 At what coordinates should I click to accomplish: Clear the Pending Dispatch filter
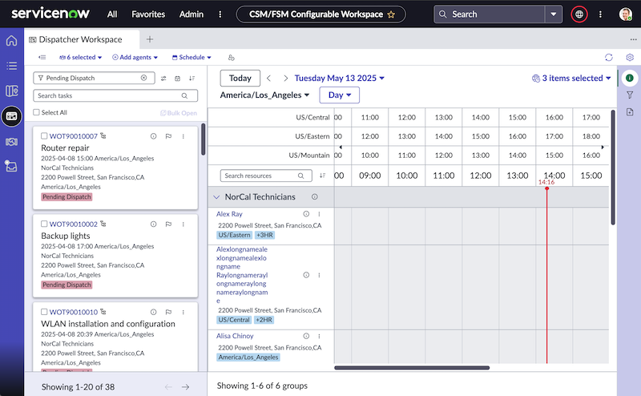pyautogui.click(x=144, y=78)
